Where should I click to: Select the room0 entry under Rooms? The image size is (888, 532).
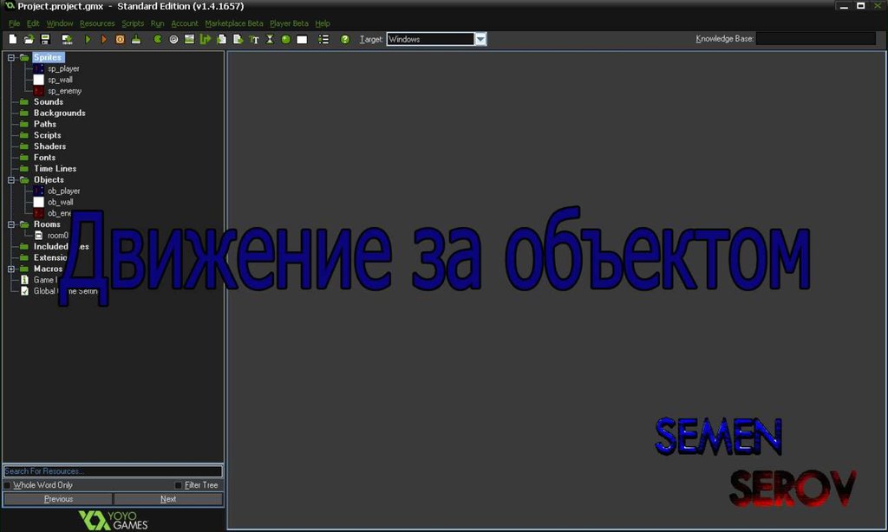point(58,236)
